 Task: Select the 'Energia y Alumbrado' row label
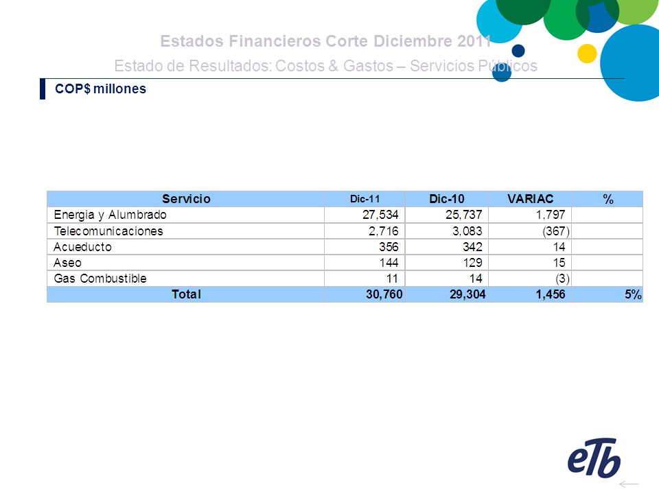(110, 215)
